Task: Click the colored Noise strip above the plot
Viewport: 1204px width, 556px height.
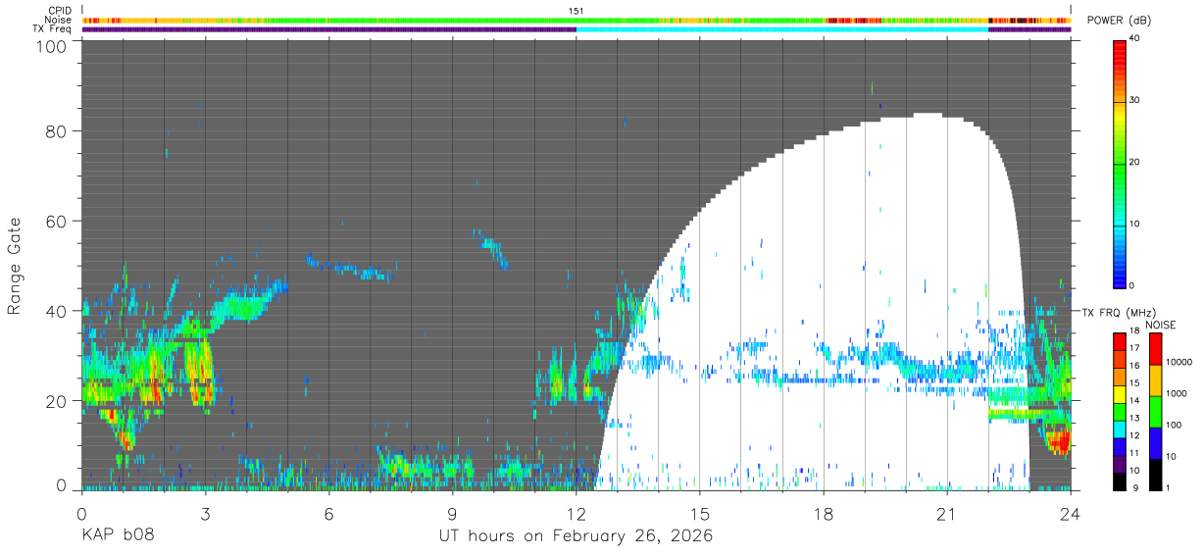Action: (577, 20)
